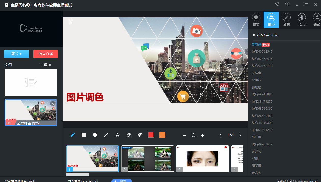Advance page using the pager right arrow
Viewport: 321px width, 182px height.
click(x=240, y=135)
